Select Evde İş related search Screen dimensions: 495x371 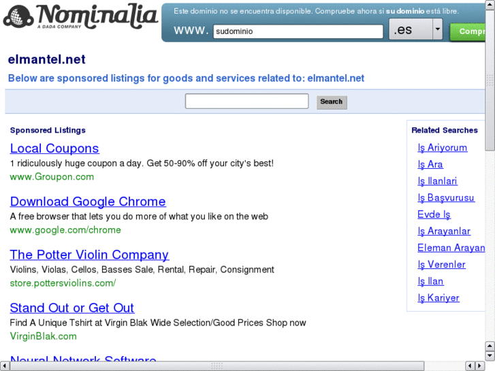(434, 214)
